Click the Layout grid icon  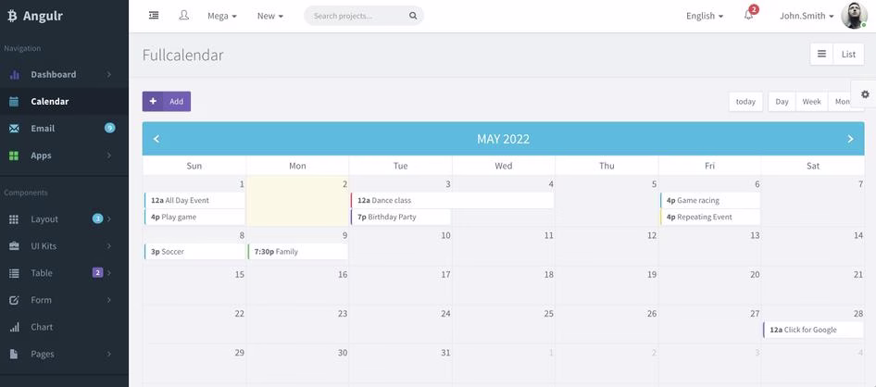(x=15, y=219)
